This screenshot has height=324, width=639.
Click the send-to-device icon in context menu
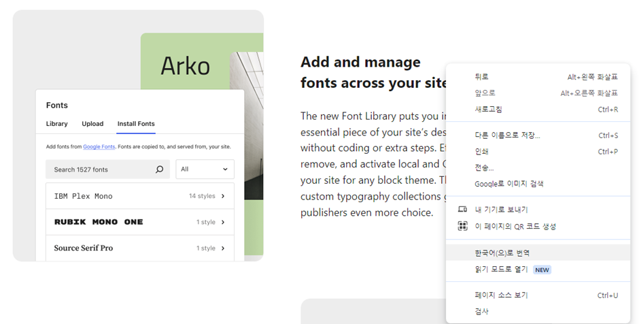462,210
